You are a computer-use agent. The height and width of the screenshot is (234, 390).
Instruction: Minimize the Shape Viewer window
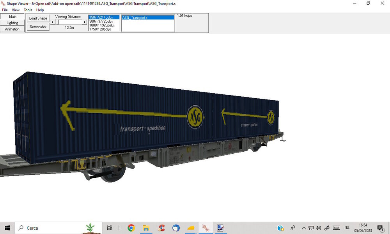[x=355, y=3]
